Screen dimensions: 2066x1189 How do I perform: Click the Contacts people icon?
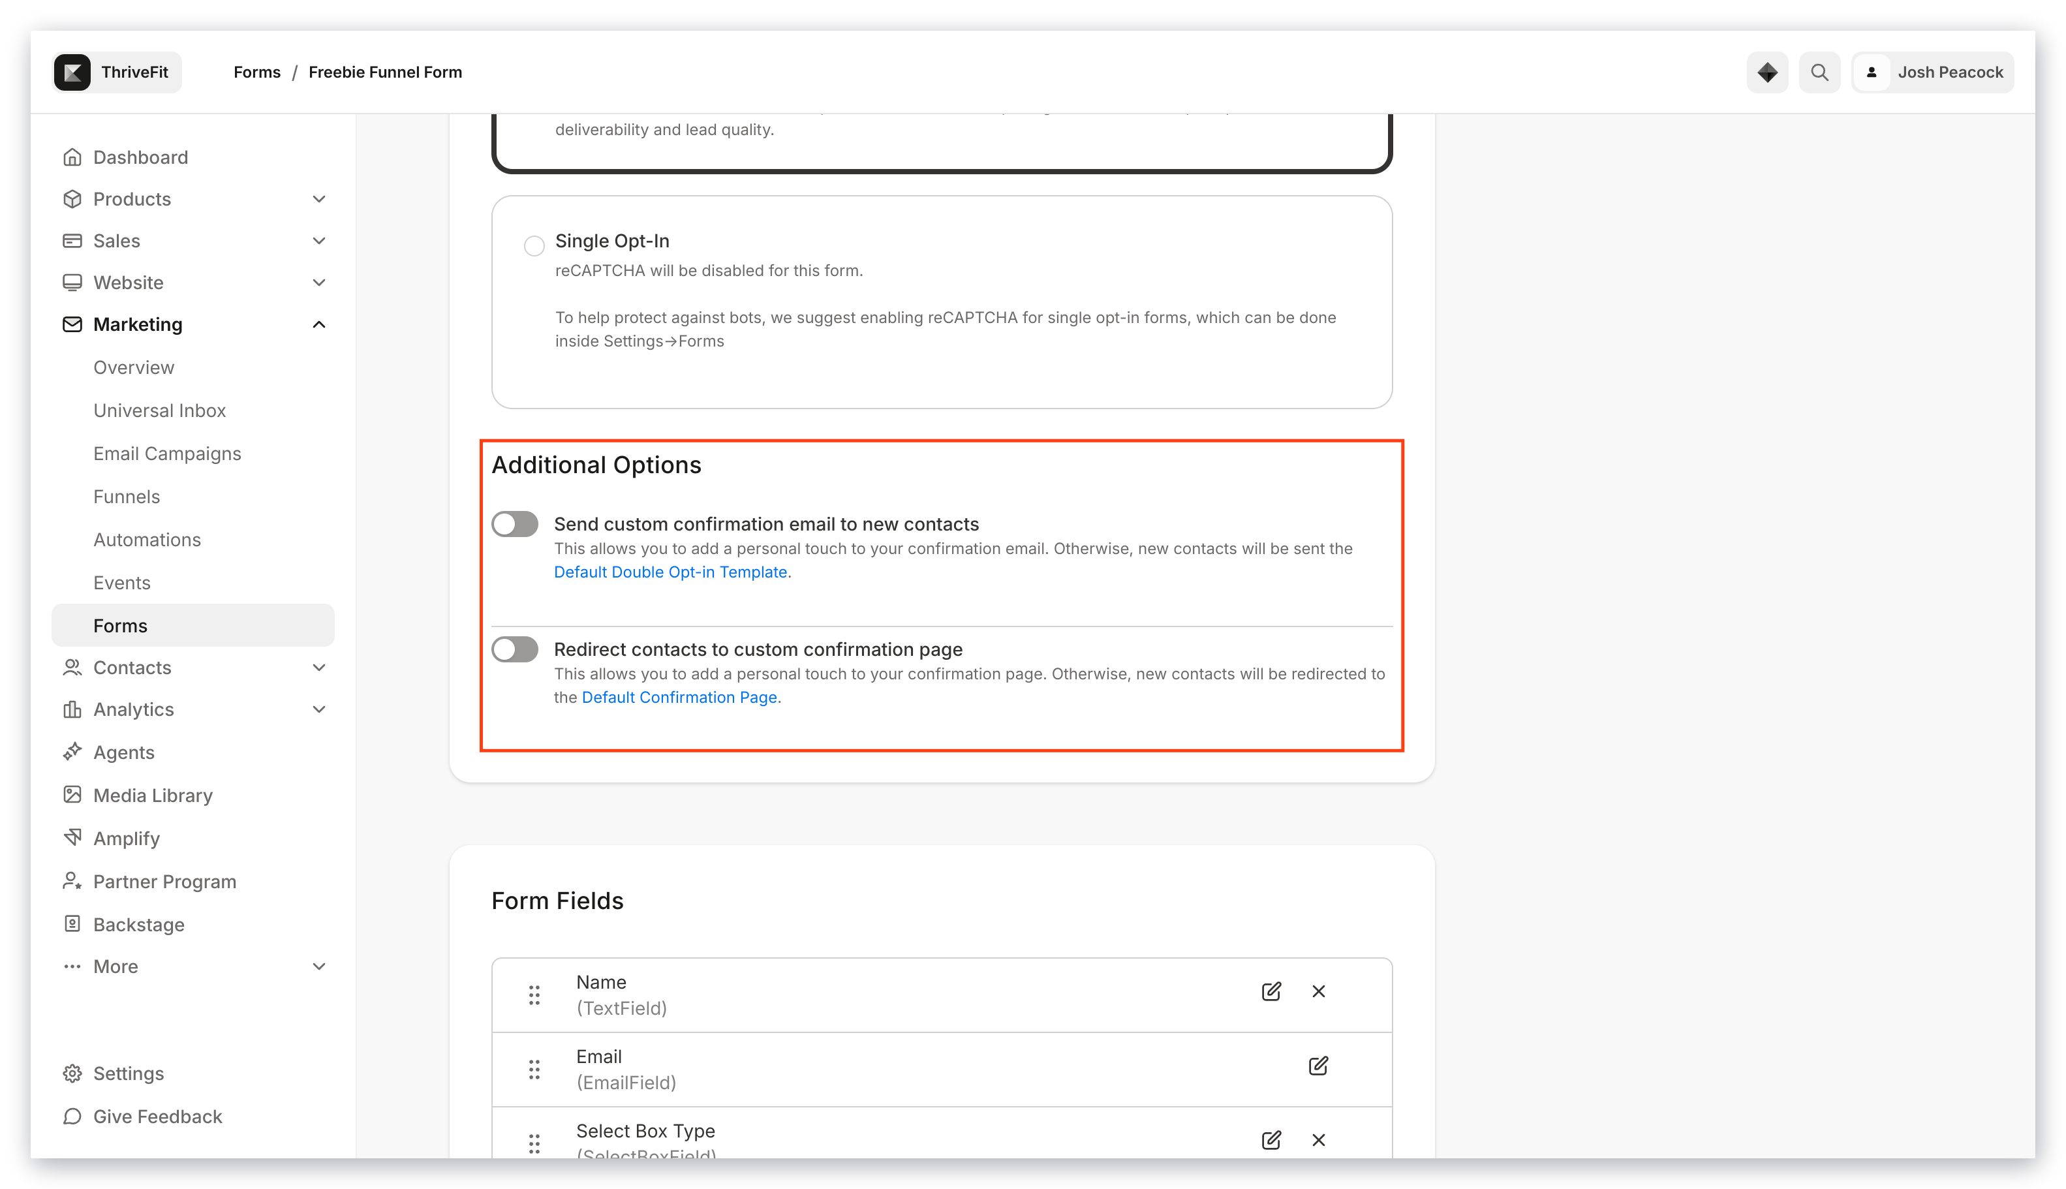pos(72,667)
